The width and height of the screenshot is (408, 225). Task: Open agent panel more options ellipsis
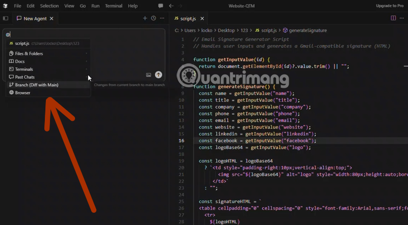click(x=163, y=18)
